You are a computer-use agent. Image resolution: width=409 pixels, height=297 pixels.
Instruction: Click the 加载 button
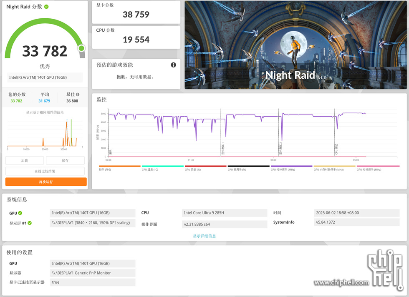(25, 161)
